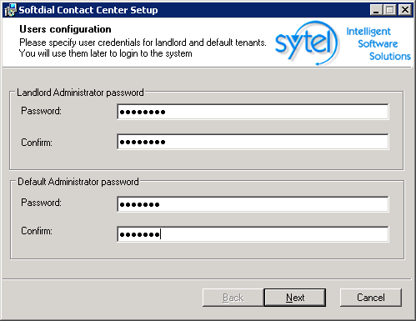Screen dimensions: 416x321
Task: Click the 'Please specify user credentials' instruction line
Action: [x=143, y=43]
